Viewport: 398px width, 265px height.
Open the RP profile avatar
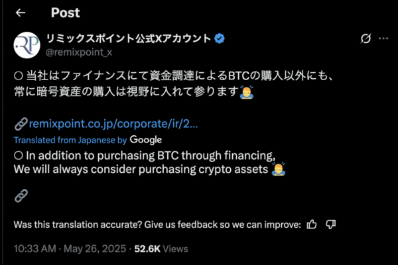[27, 45]
